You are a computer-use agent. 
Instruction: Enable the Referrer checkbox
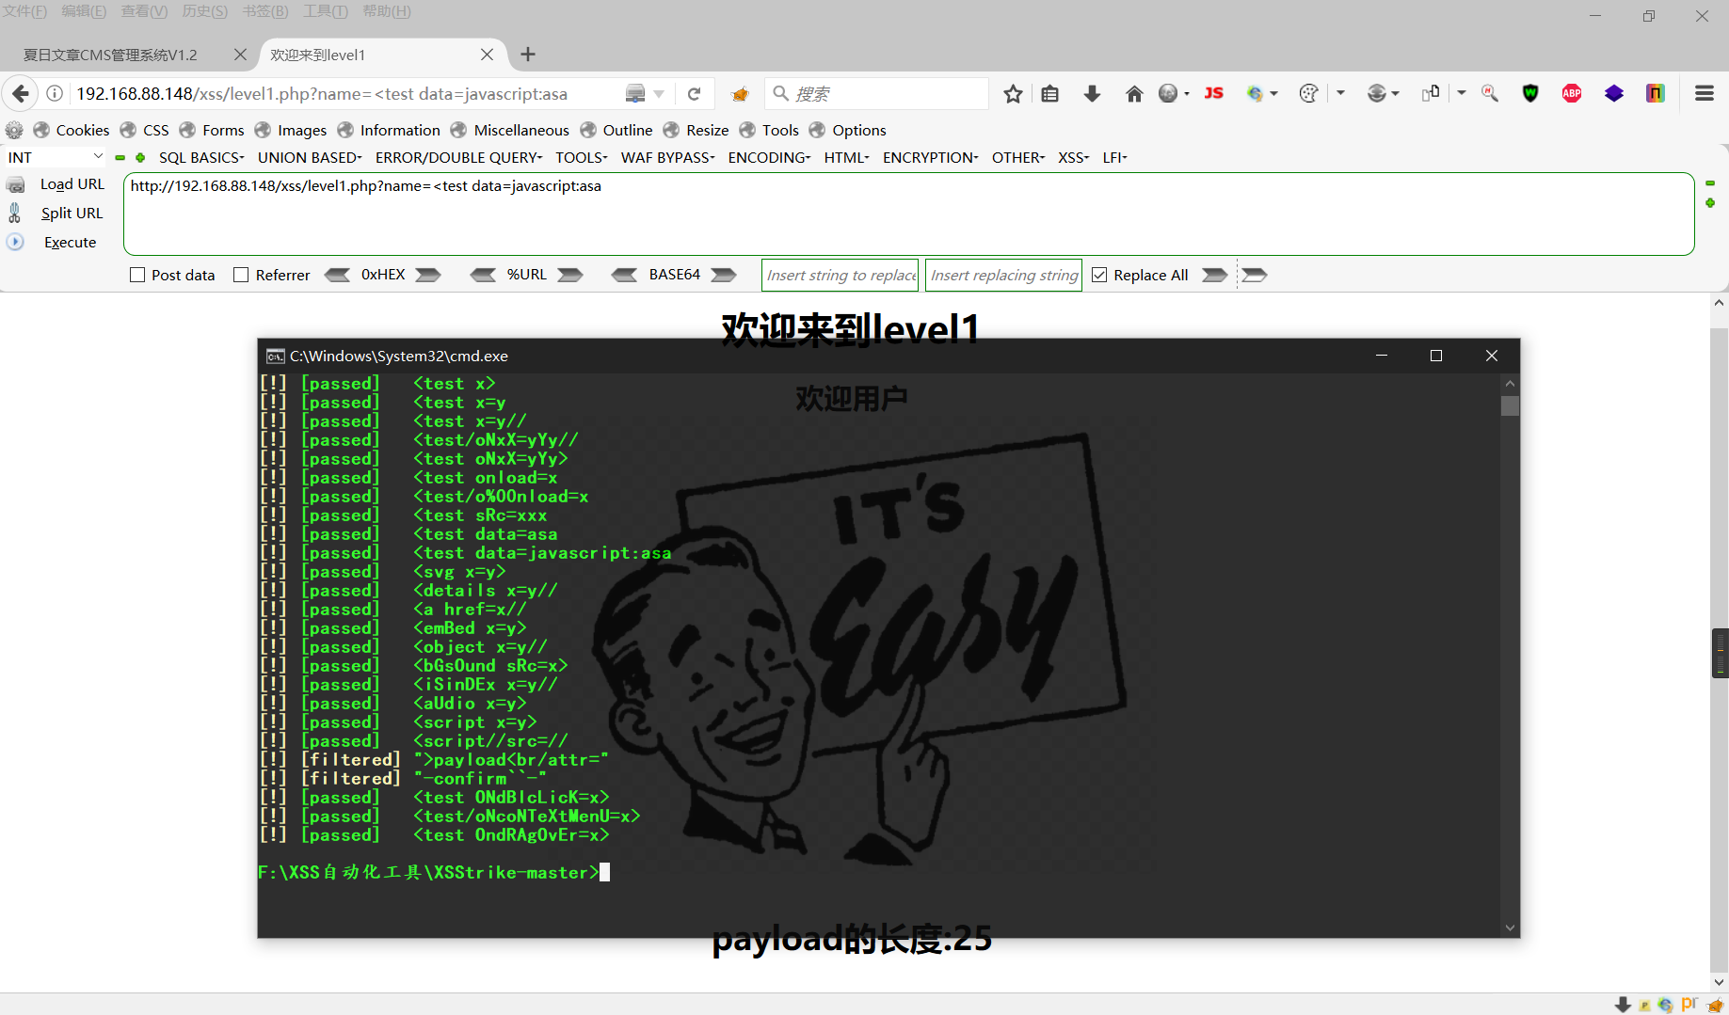click(241, 274)
